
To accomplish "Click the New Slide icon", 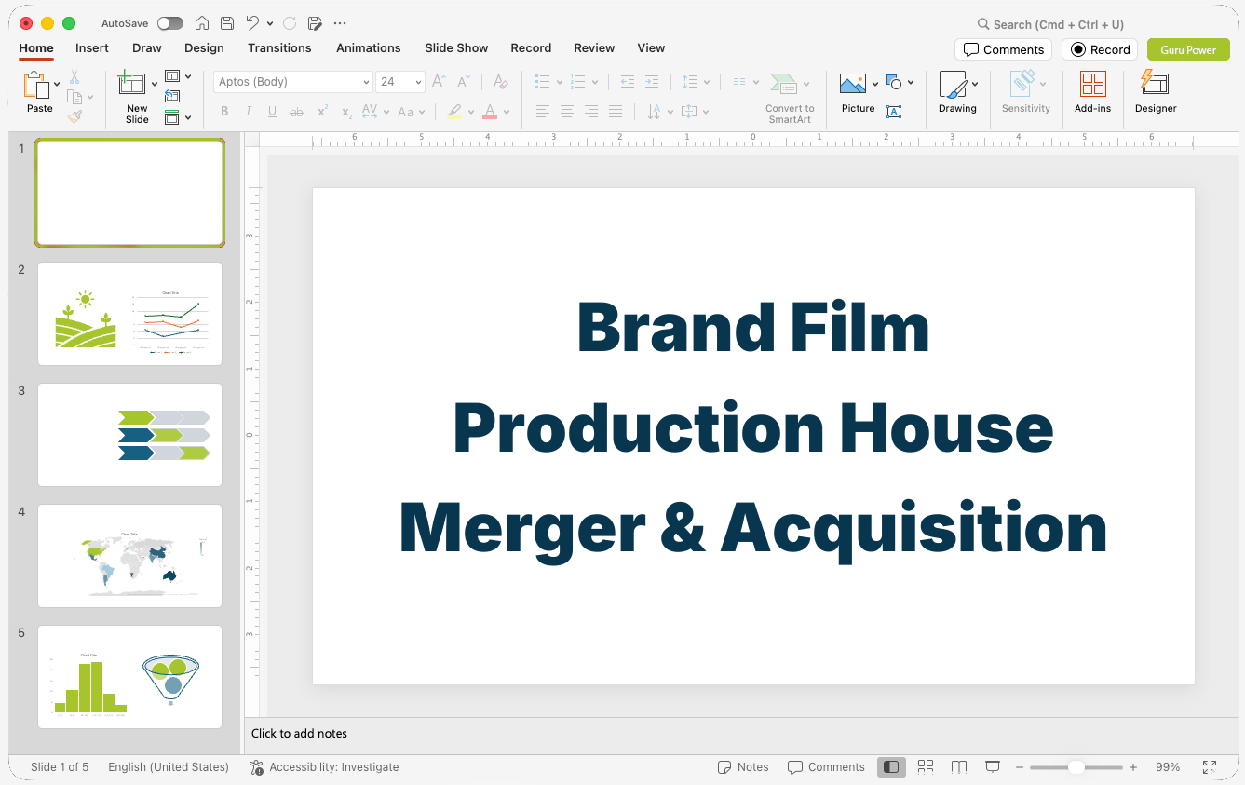I will [132, 83].
